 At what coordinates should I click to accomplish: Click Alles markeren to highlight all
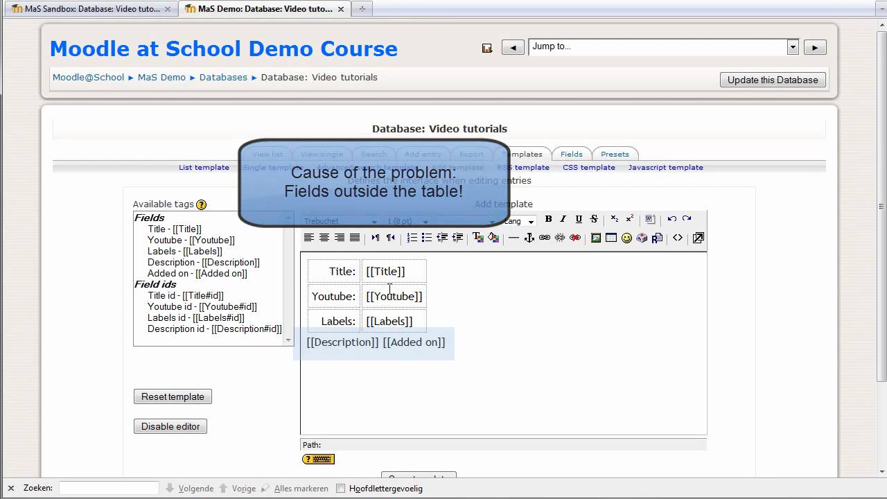coord(295,489)
